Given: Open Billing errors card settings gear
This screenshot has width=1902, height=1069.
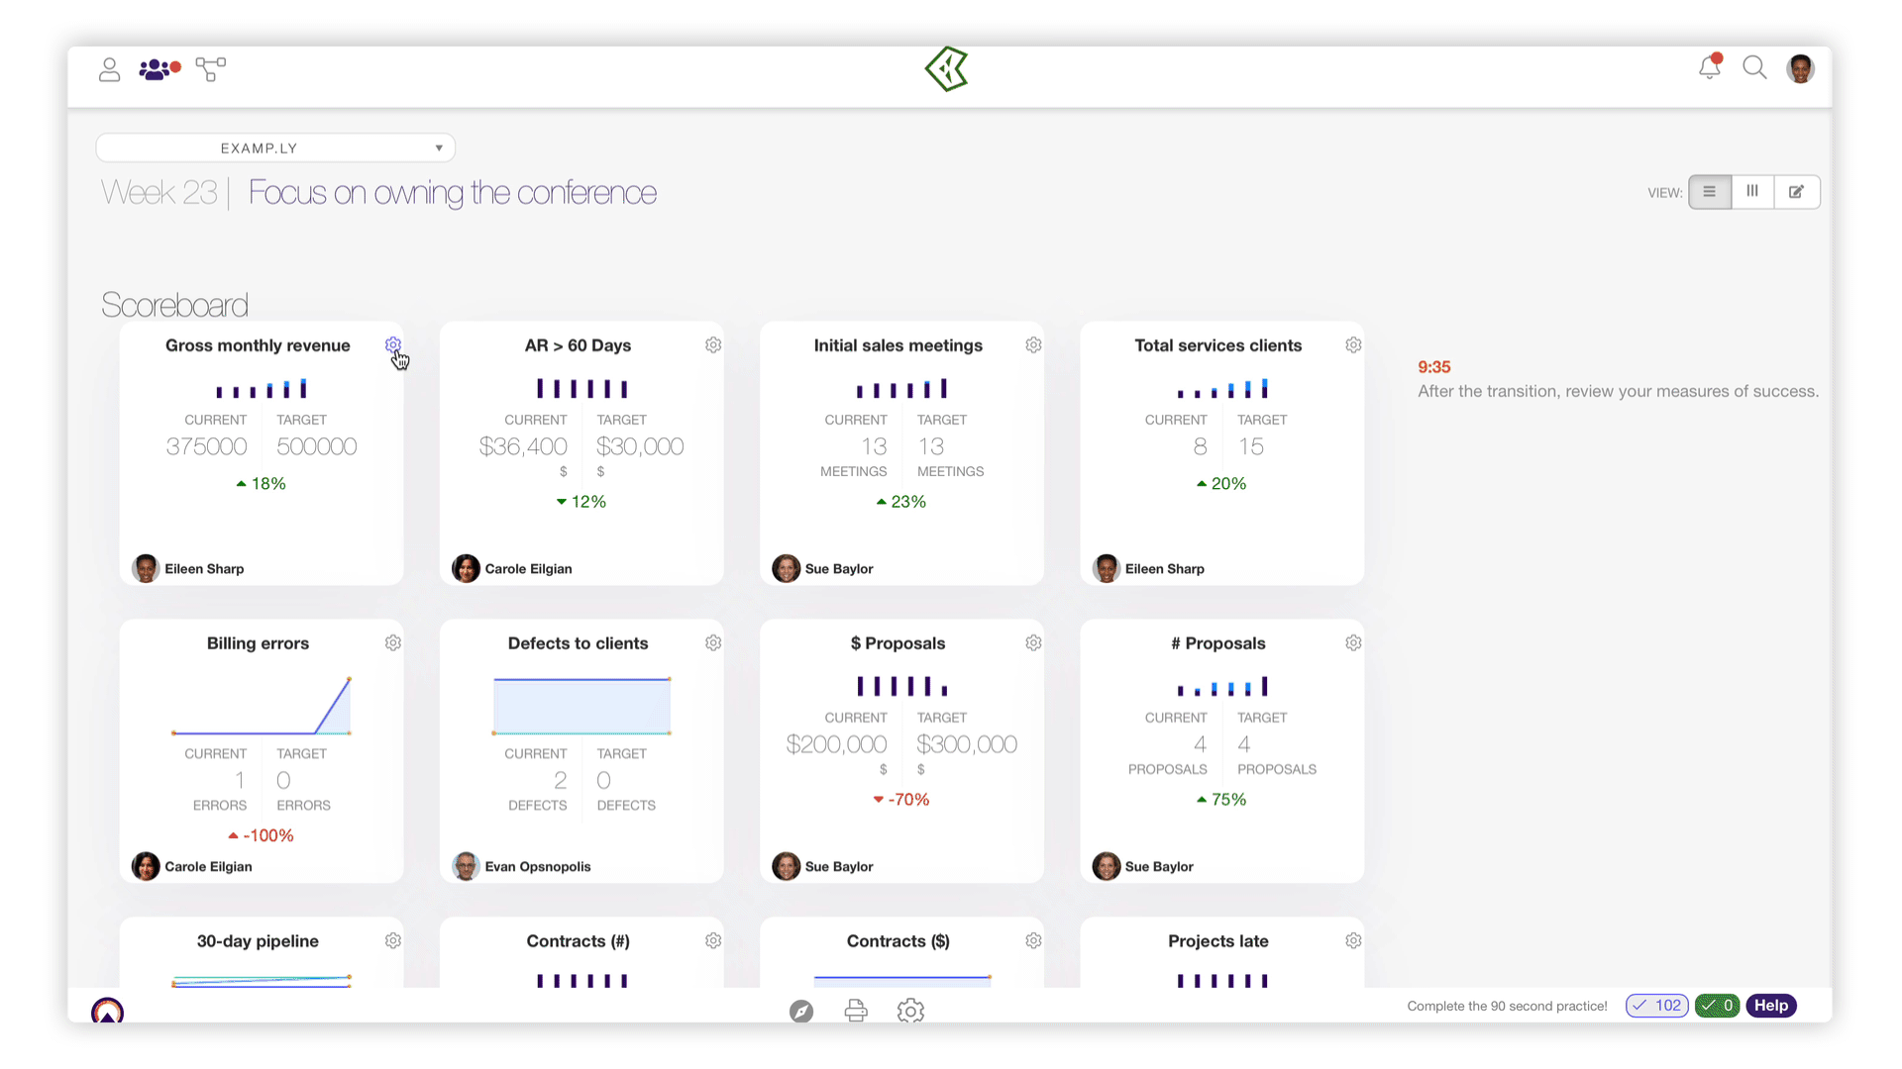Looking at the screenshot, I should coord(393,643).
